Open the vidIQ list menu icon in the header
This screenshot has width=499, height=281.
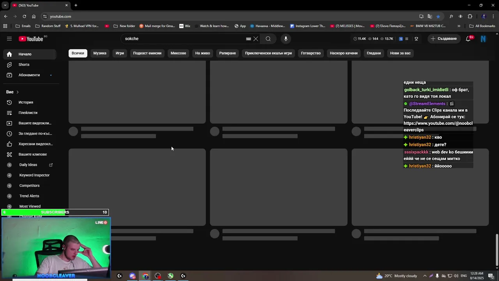click(x=407, y=39)
